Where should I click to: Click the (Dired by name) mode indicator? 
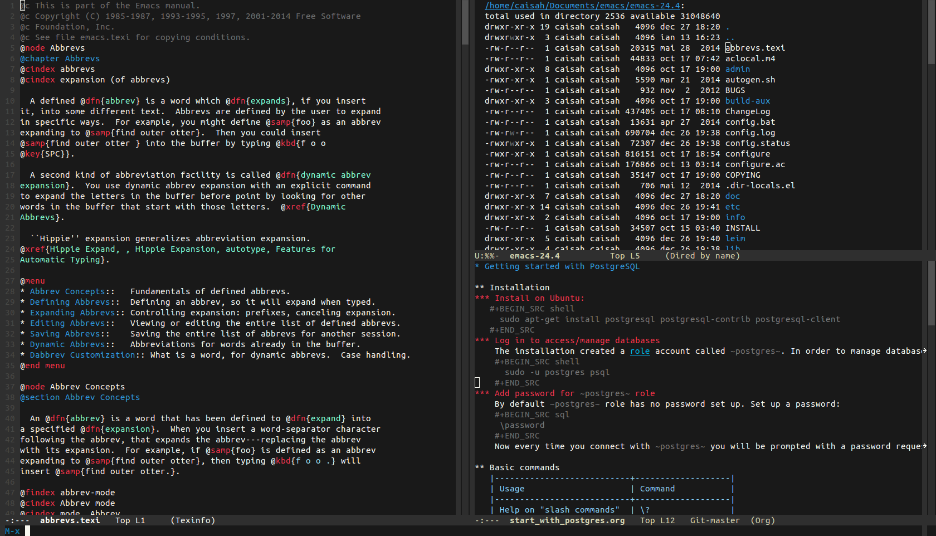pyautogui.click(x=703, y=256)
